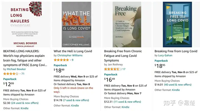Open author link Lucy Gahan

point(165,55)
